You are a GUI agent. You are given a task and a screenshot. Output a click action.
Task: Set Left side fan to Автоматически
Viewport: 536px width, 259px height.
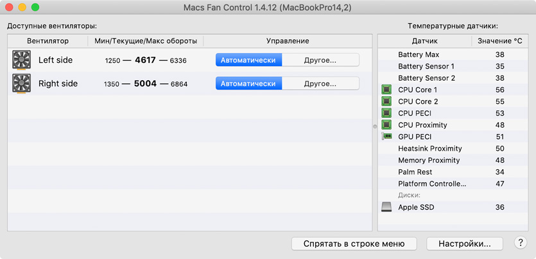coord(248,60)
